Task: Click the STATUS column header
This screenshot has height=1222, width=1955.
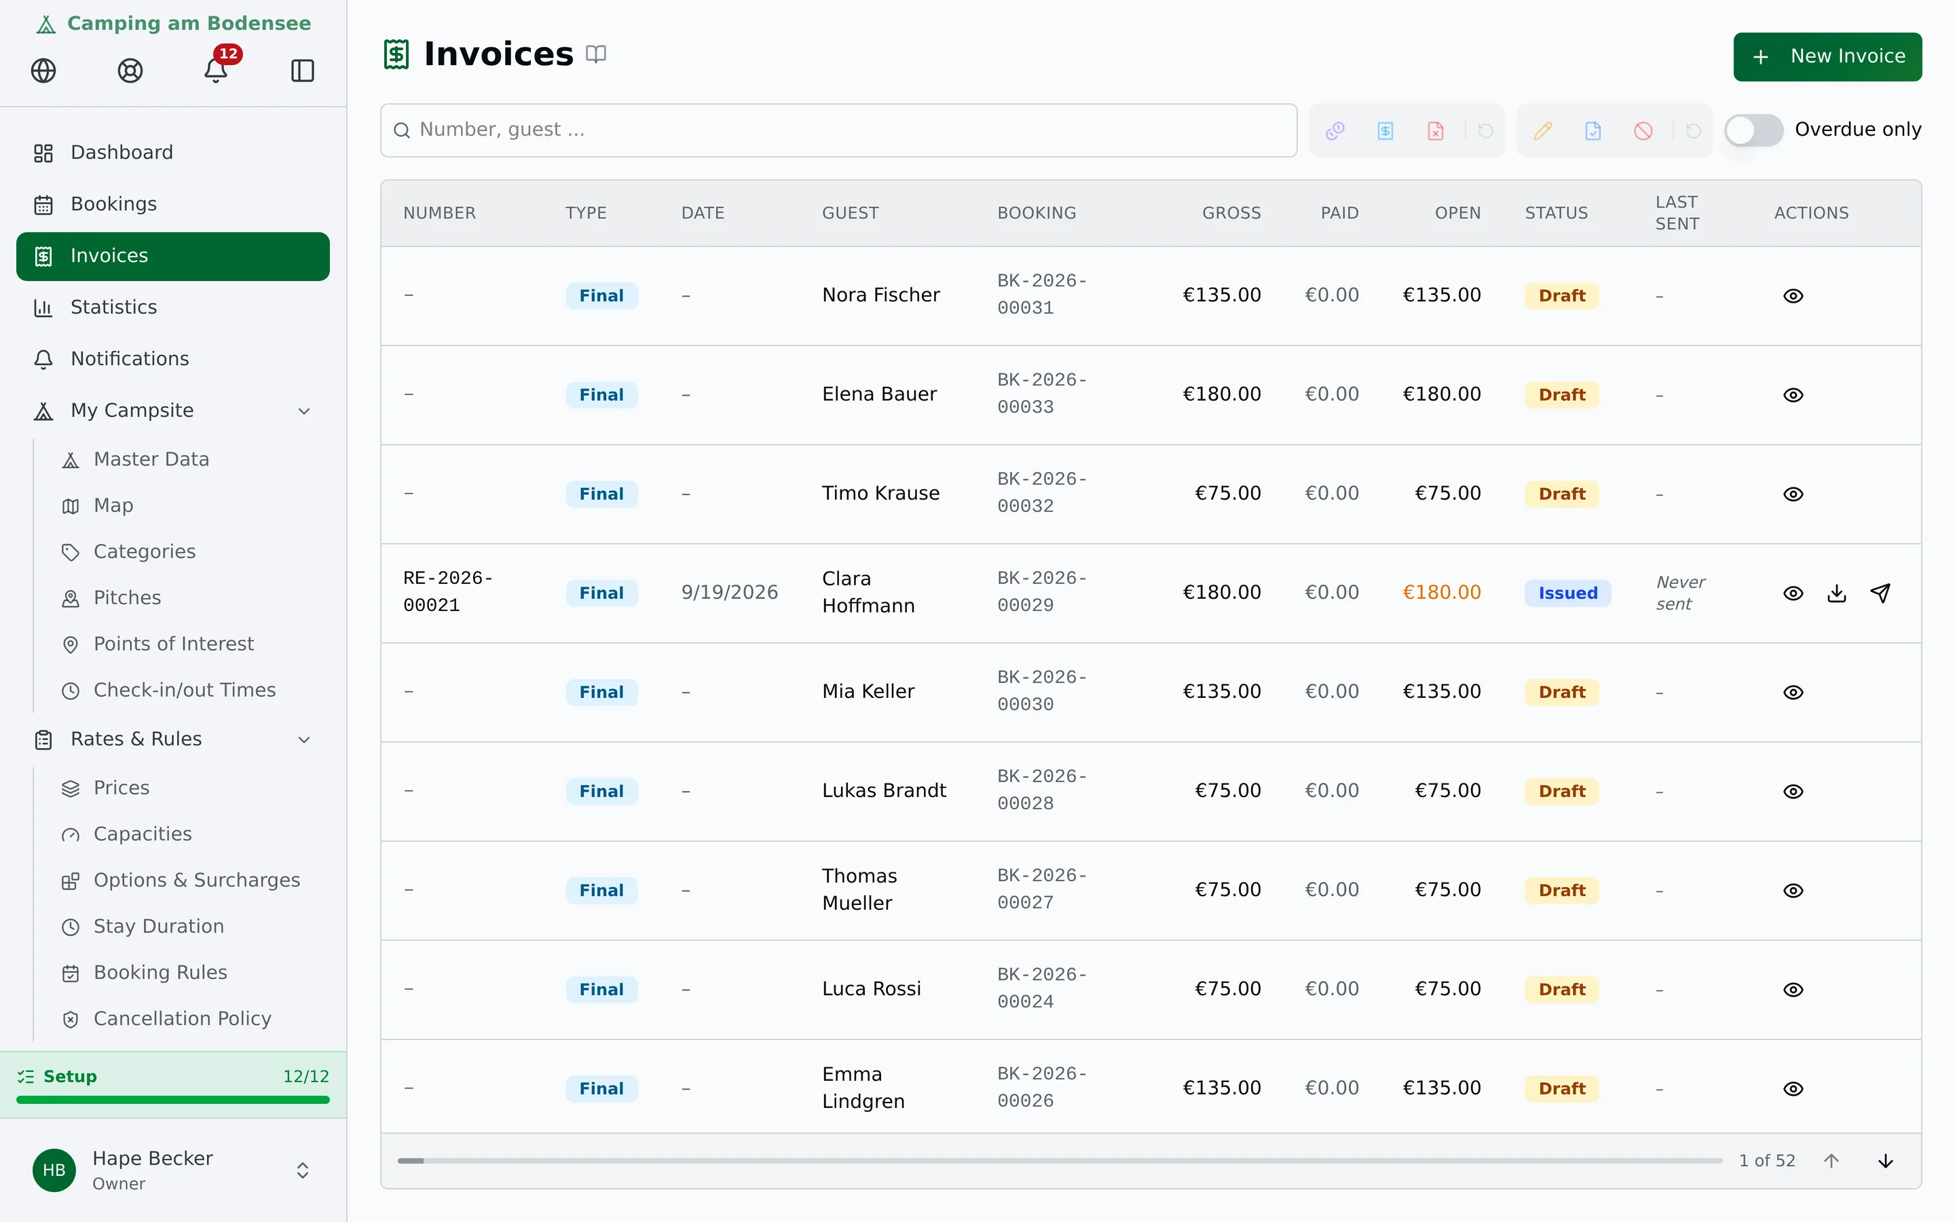Action: click(x=1556, y=213)
